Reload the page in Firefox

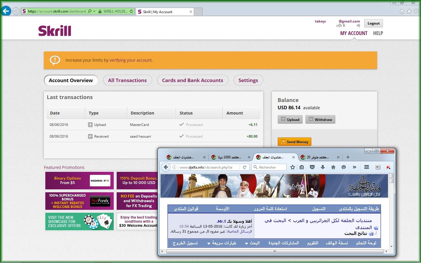[x=244, y=167]
